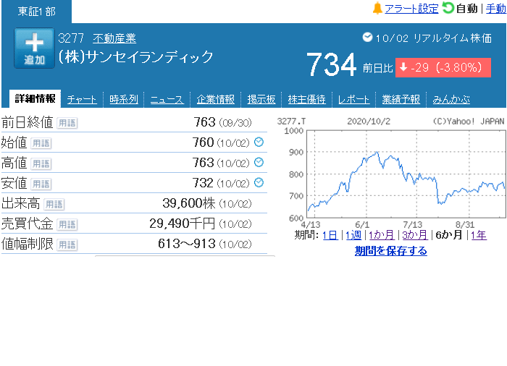Open the 不動産業 industry link

[x=114, y=38]
